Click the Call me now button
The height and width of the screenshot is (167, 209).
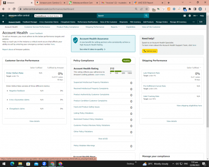click(150, 51)
